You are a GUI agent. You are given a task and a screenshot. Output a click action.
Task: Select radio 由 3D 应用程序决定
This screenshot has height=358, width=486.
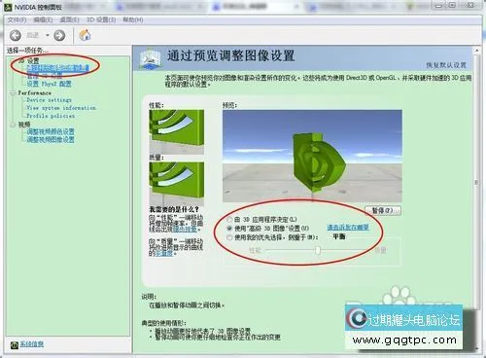pos(229,220)
